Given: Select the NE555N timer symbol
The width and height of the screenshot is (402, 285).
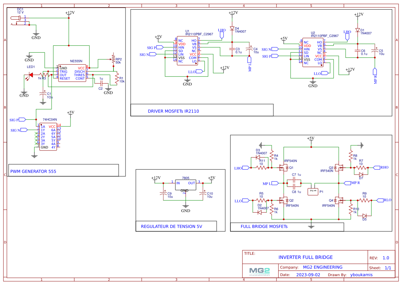Looking at the screenshot, I should pyautogui.click(x=72, y=72).
